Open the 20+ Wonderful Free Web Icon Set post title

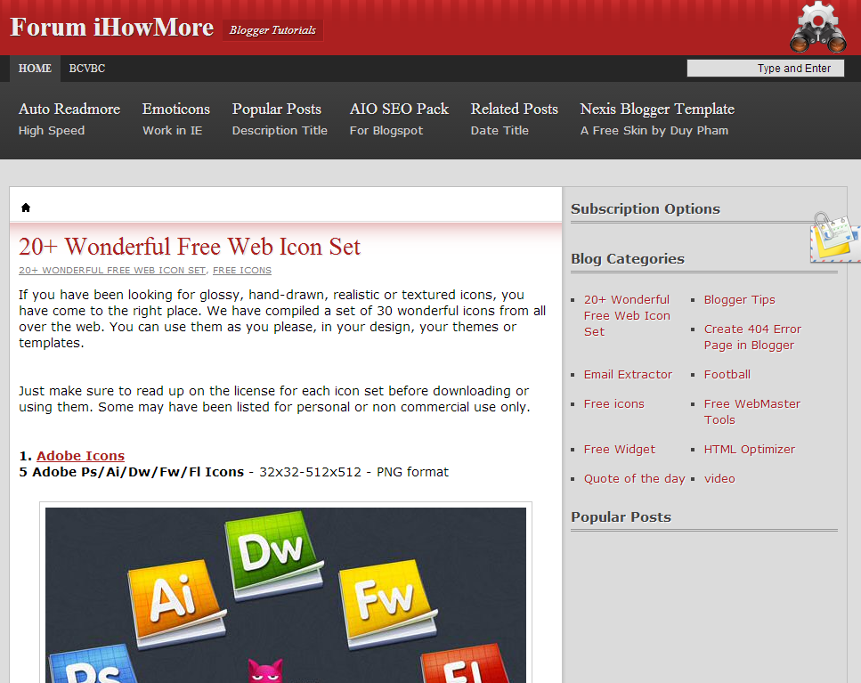tap(190, 247)
